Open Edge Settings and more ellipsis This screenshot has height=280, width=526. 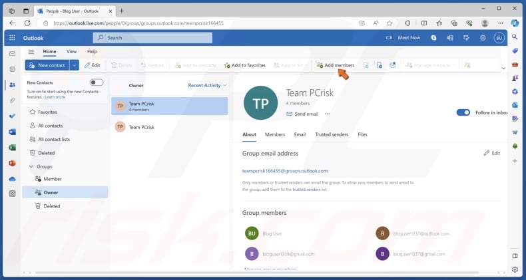pos(501,23)
